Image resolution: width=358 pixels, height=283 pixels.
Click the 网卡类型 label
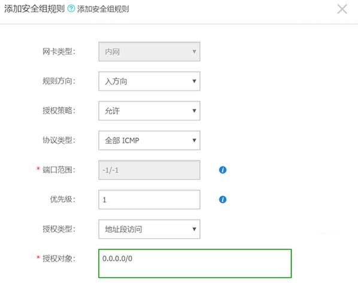pos(59,51)
